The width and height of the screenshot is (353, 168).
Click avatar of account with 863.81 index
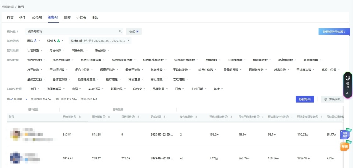[16, 134]
